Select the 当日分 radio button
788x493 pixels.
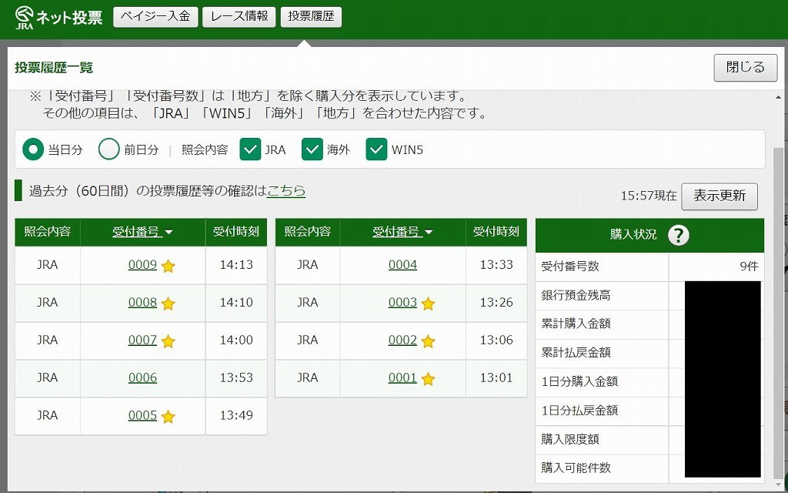tap(33, 149)
